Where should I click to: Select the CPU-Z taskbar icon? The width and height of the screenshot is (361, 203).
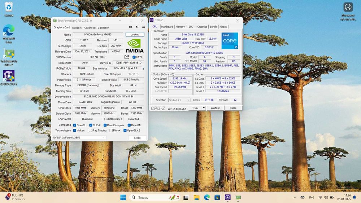pos(228,197)
